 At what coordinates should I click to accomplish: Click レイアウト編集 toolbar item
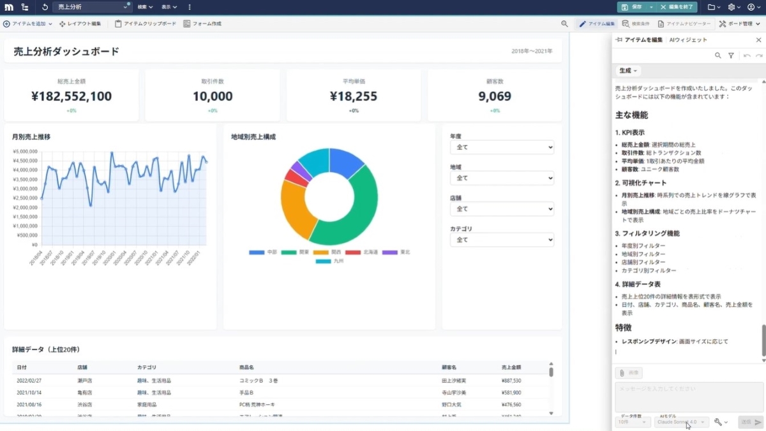[80, 24]
